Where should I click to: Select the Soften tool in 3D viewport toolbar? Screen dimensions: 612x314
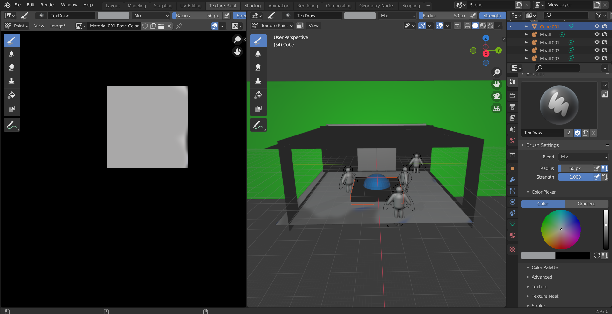(x=258, y=54)
